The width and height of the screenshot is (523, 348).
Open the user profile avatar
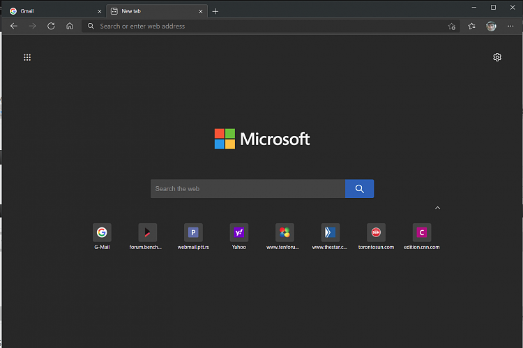coord(491,26)
